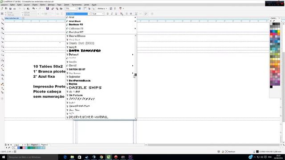Viewport: 285px width, 160px height.
Task: Expand the David font styles arrow
Action: tap(133, 65)
